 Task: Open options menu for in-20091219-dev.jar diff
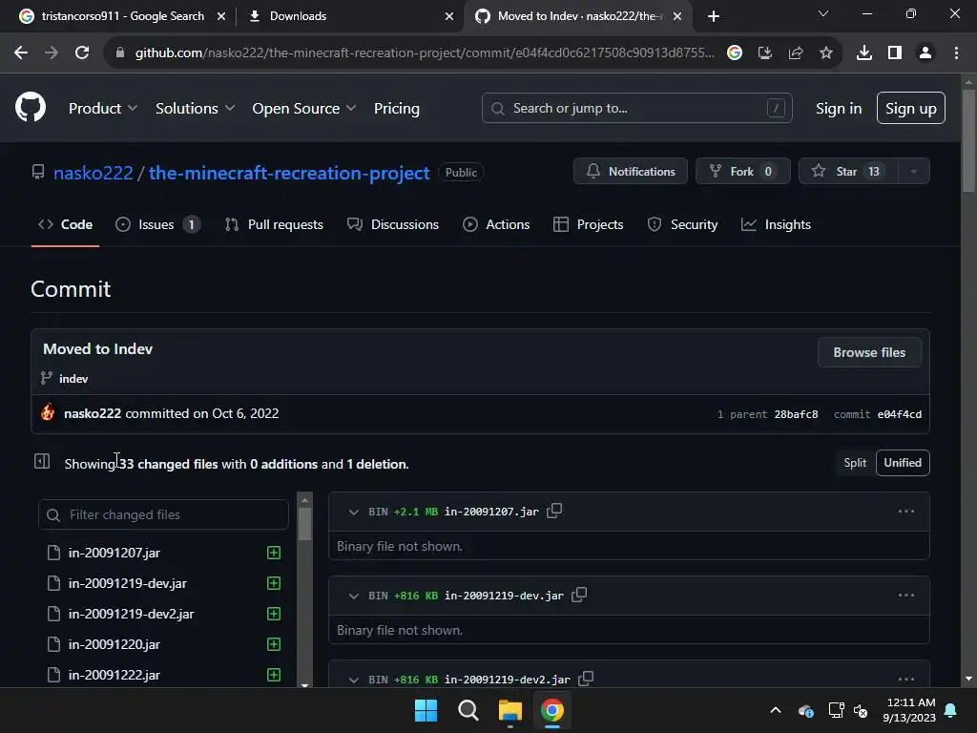(906, 595)
